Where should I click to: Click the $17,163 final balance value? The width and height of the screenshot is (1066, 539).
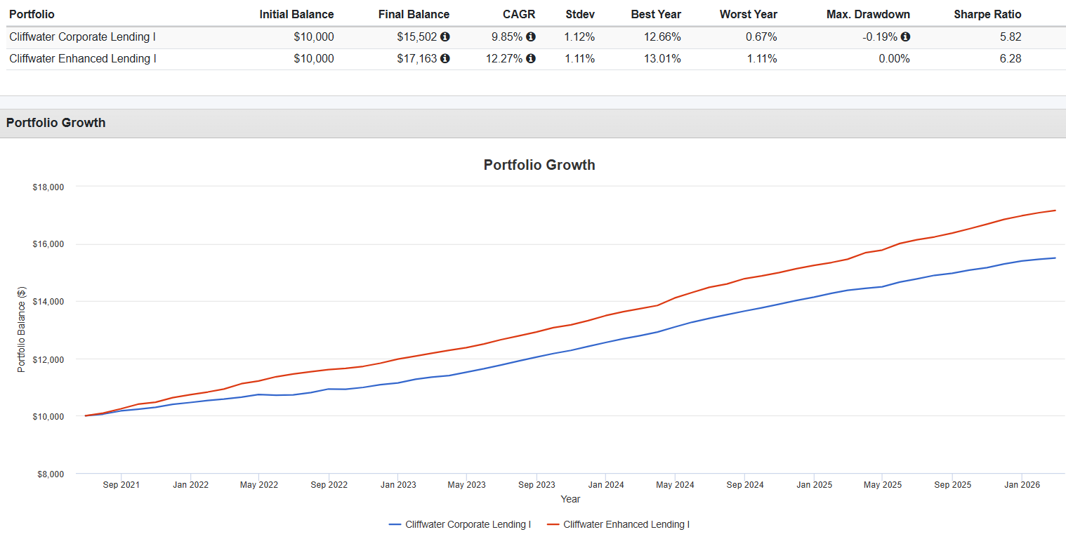pyautogui.click(x=416, y=59)
